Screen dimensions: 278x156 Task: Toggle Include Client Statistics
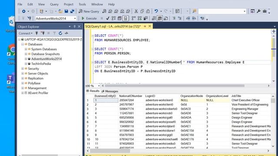click(x=146, y=18)
